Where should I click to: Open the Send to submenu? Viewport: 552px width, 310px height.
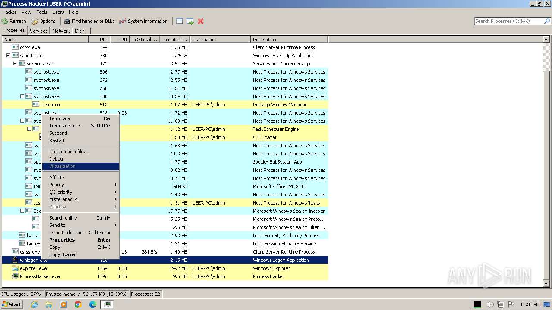pos(81,225)
